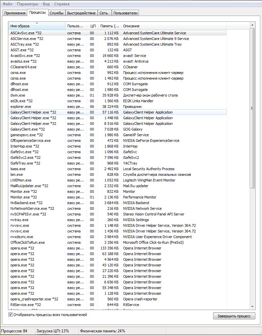
Task: Select the LWEMon.exe process
Action: [x=118, y=180]
